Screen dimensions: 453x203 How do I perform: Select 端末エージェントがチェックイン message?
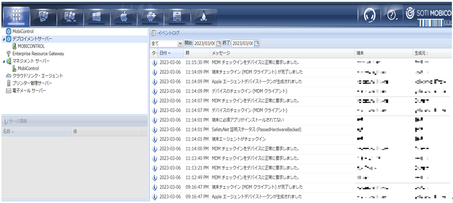click(x=239, y=139)
